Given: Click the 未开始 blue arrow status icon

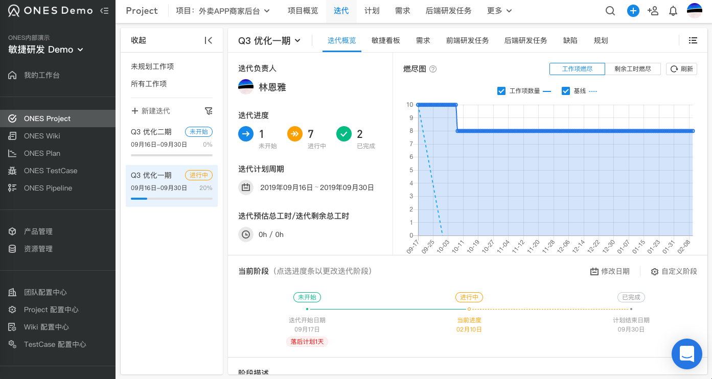Looking at the screenshot, I should point(246,134).
